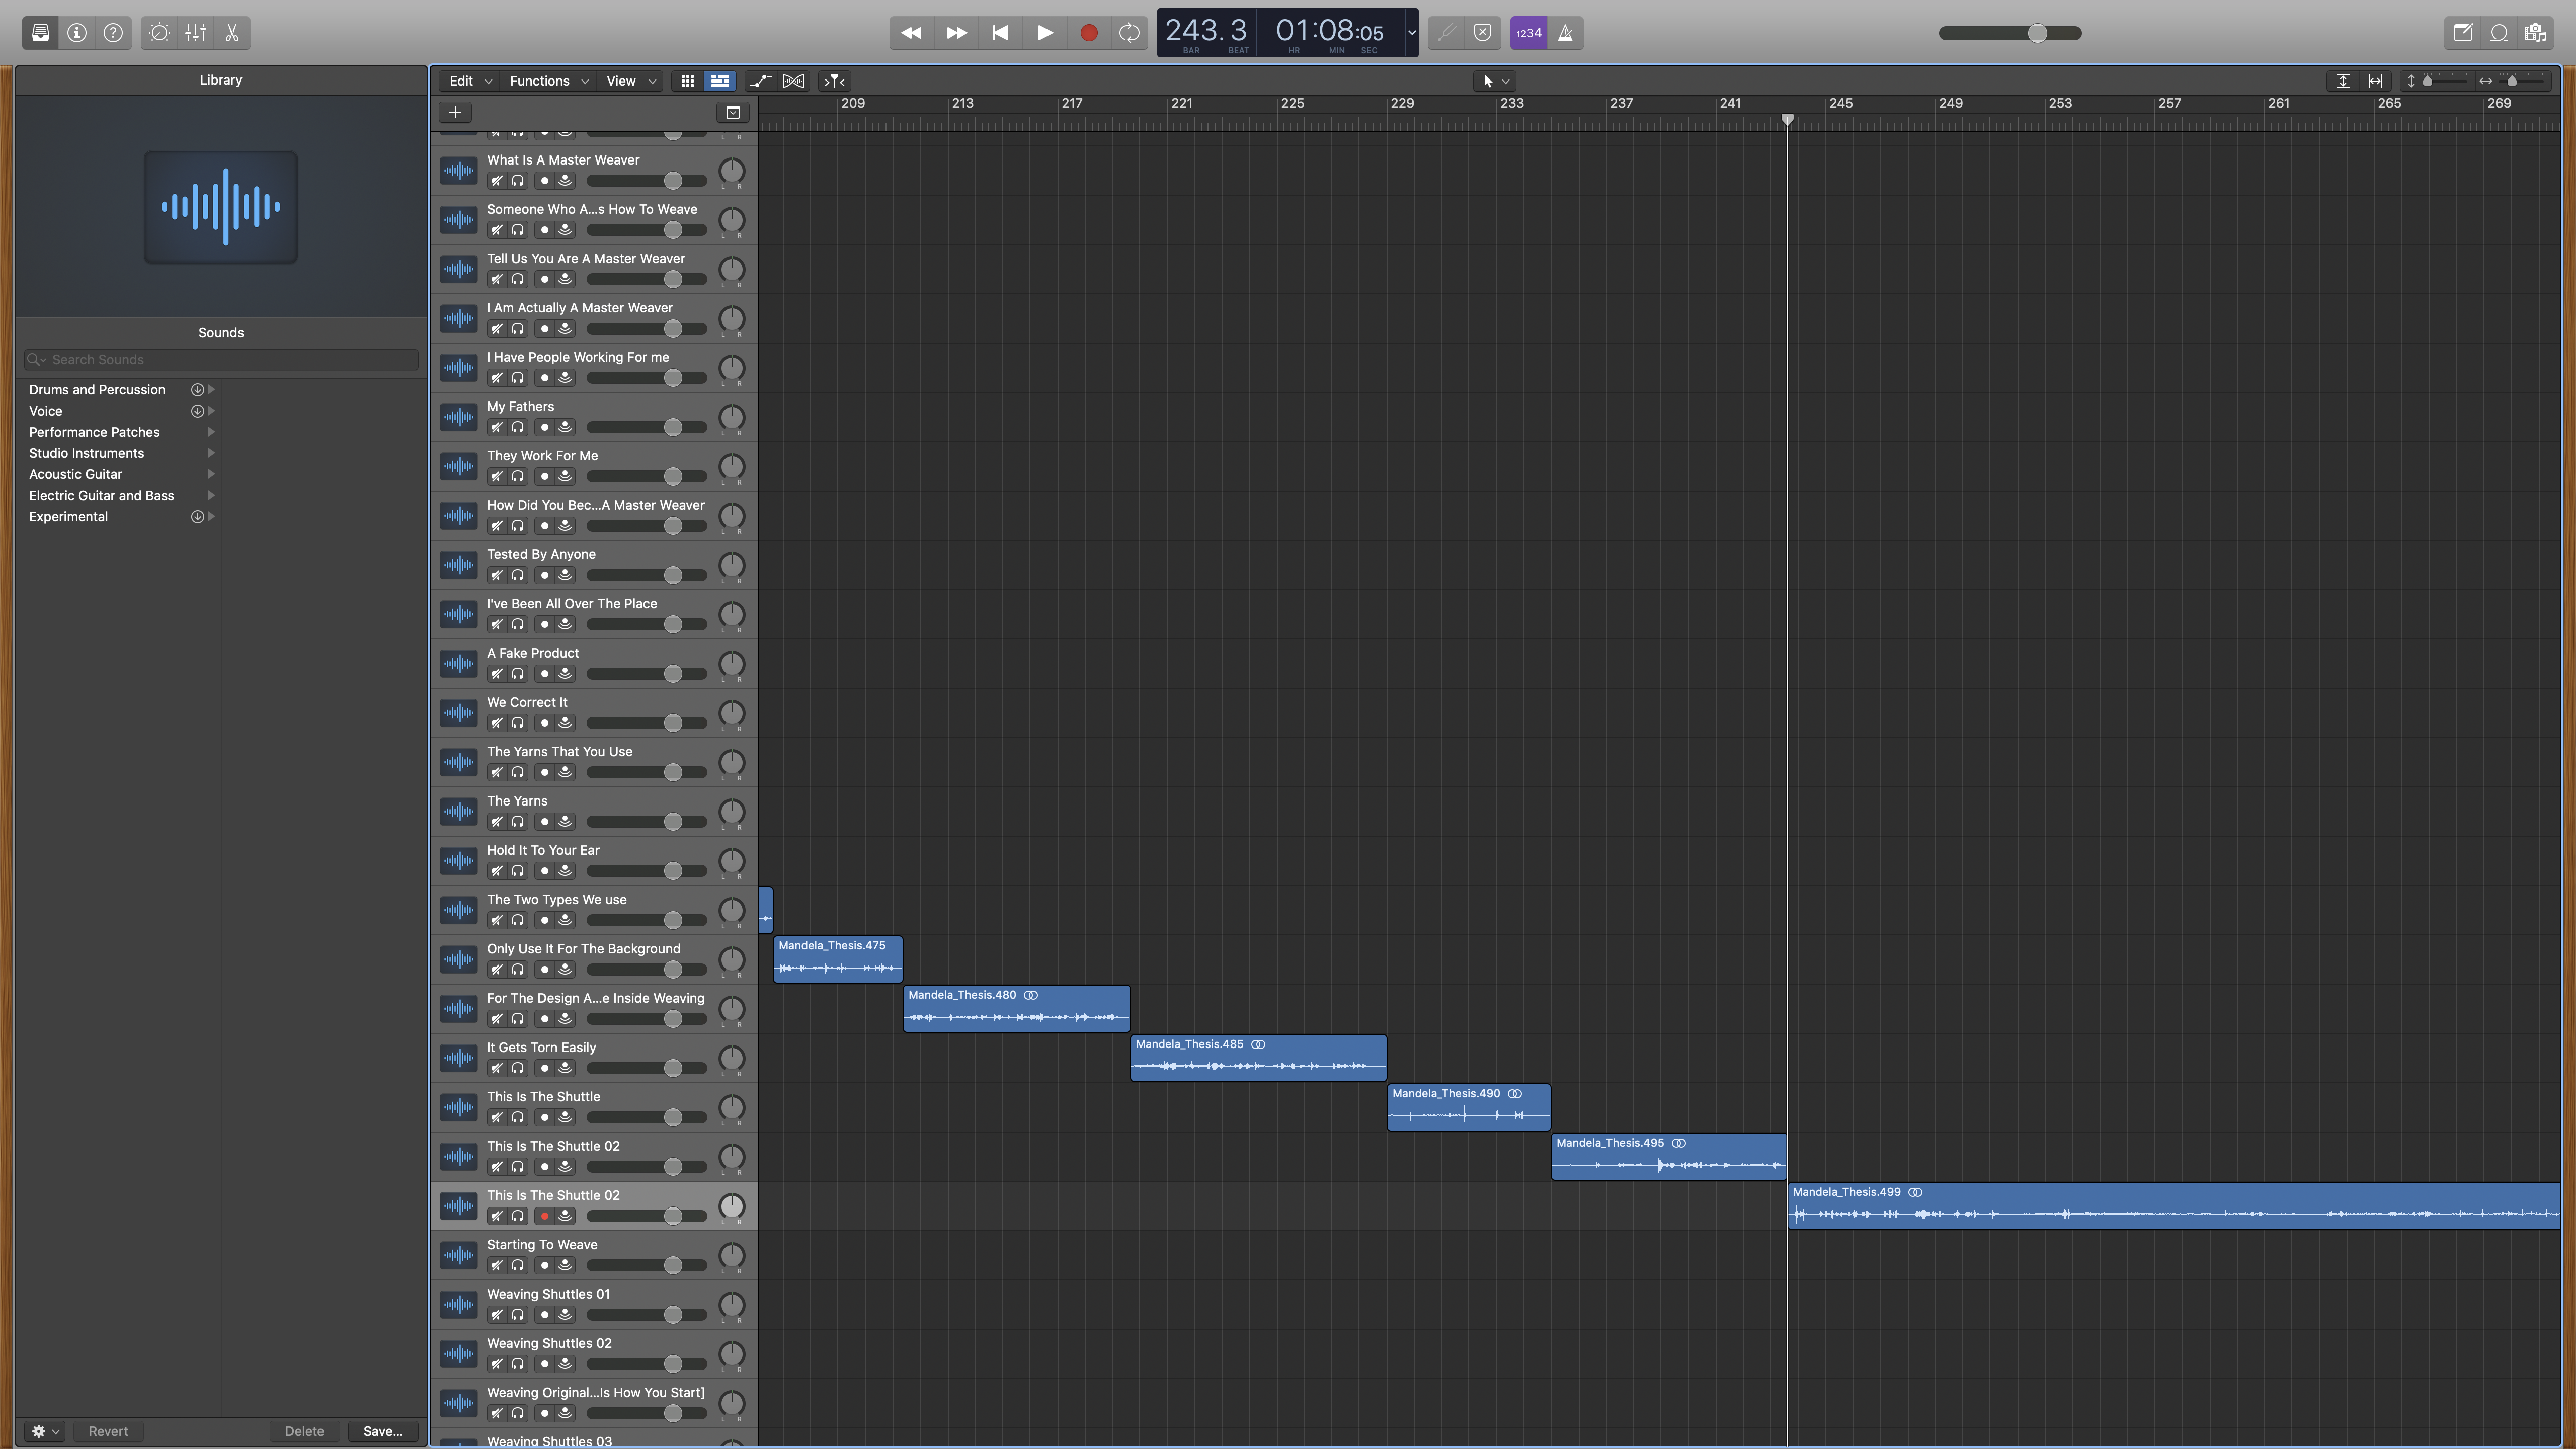The height and width of the screenshot is (1449, 2576).
Task: Select the Weaving Shuttles 01 track header
Action: point(594,1304)
